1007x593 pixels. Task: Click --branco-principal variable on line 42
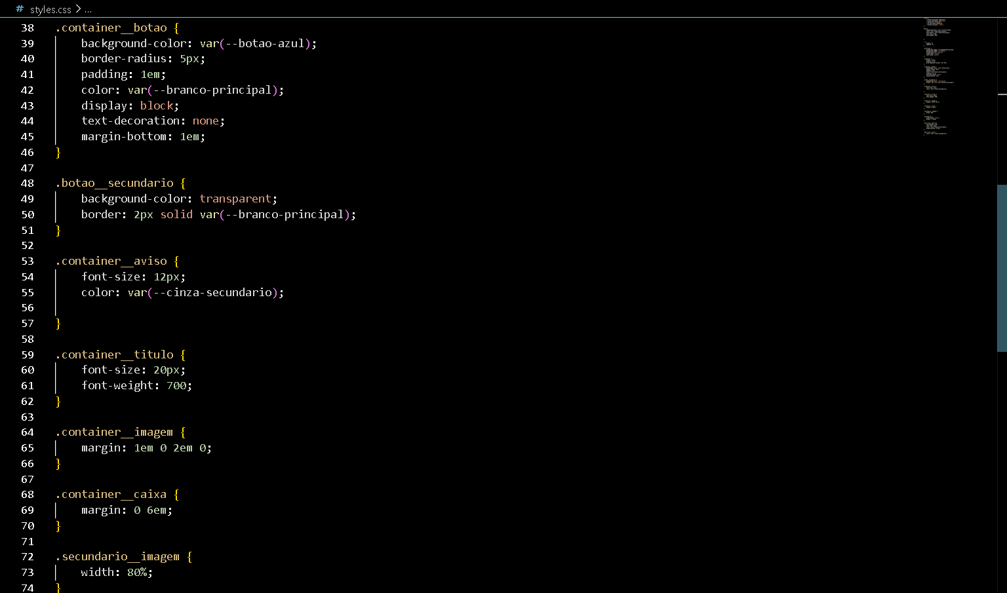point(212,90)
